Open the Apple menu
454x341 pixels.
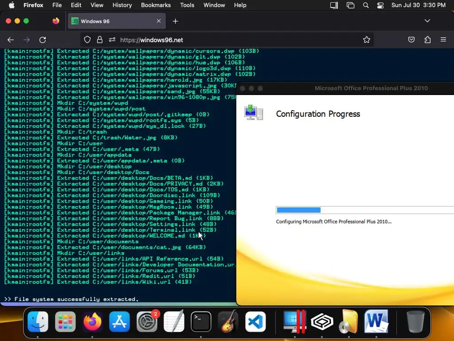pos(12,5)
